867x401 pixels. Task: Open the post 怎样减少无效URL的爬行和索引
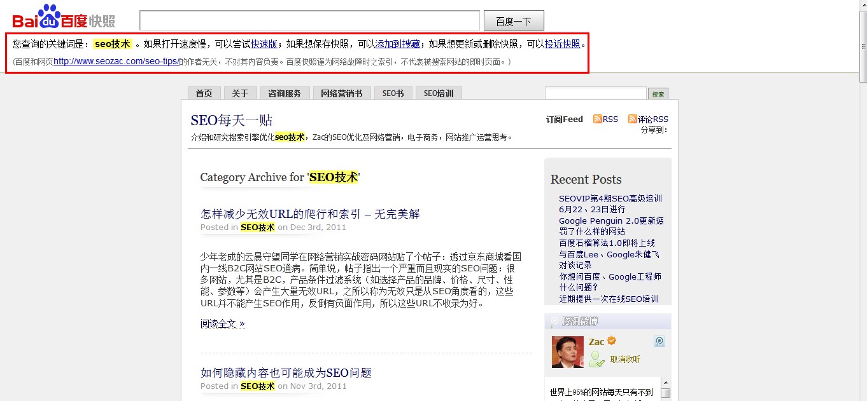click(x=309, y=214)
